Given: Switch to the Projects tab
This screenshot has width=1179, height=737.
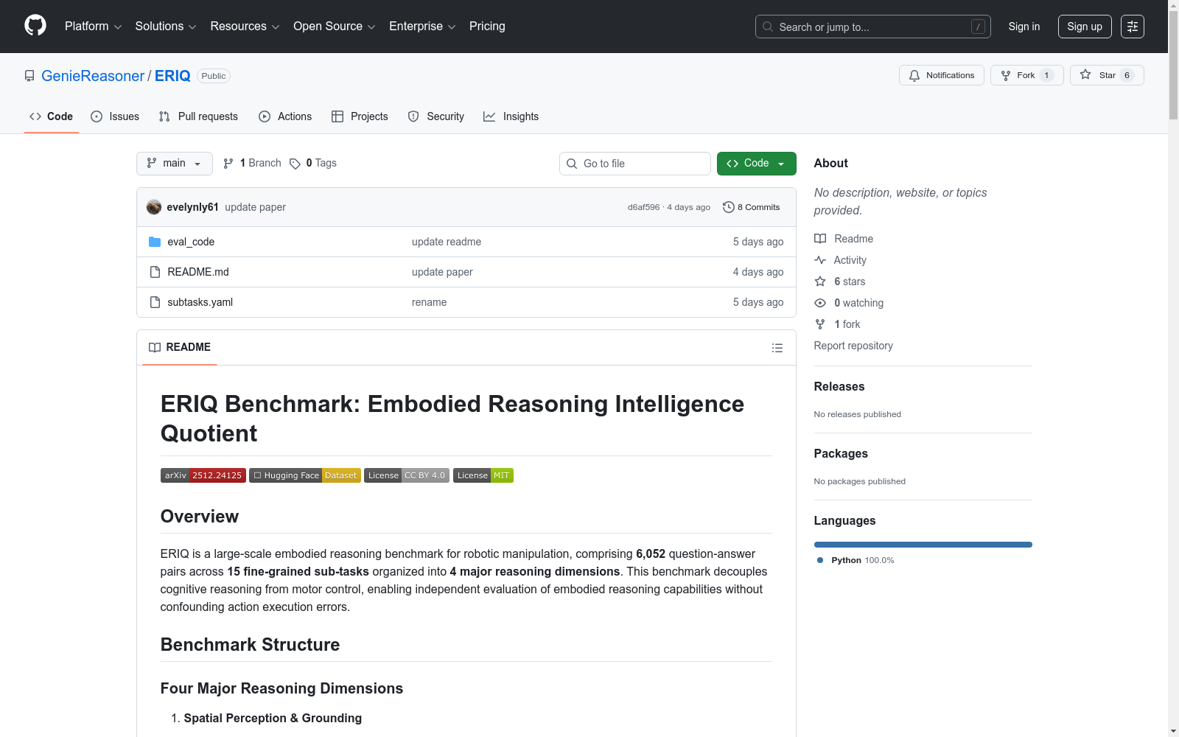Looking at the screenshot, I should 360,116.
